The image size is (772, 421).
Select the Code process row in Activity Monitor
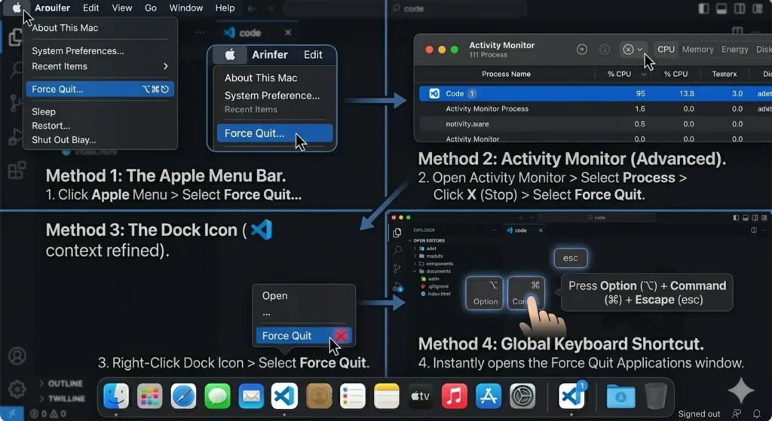[595, 93]
